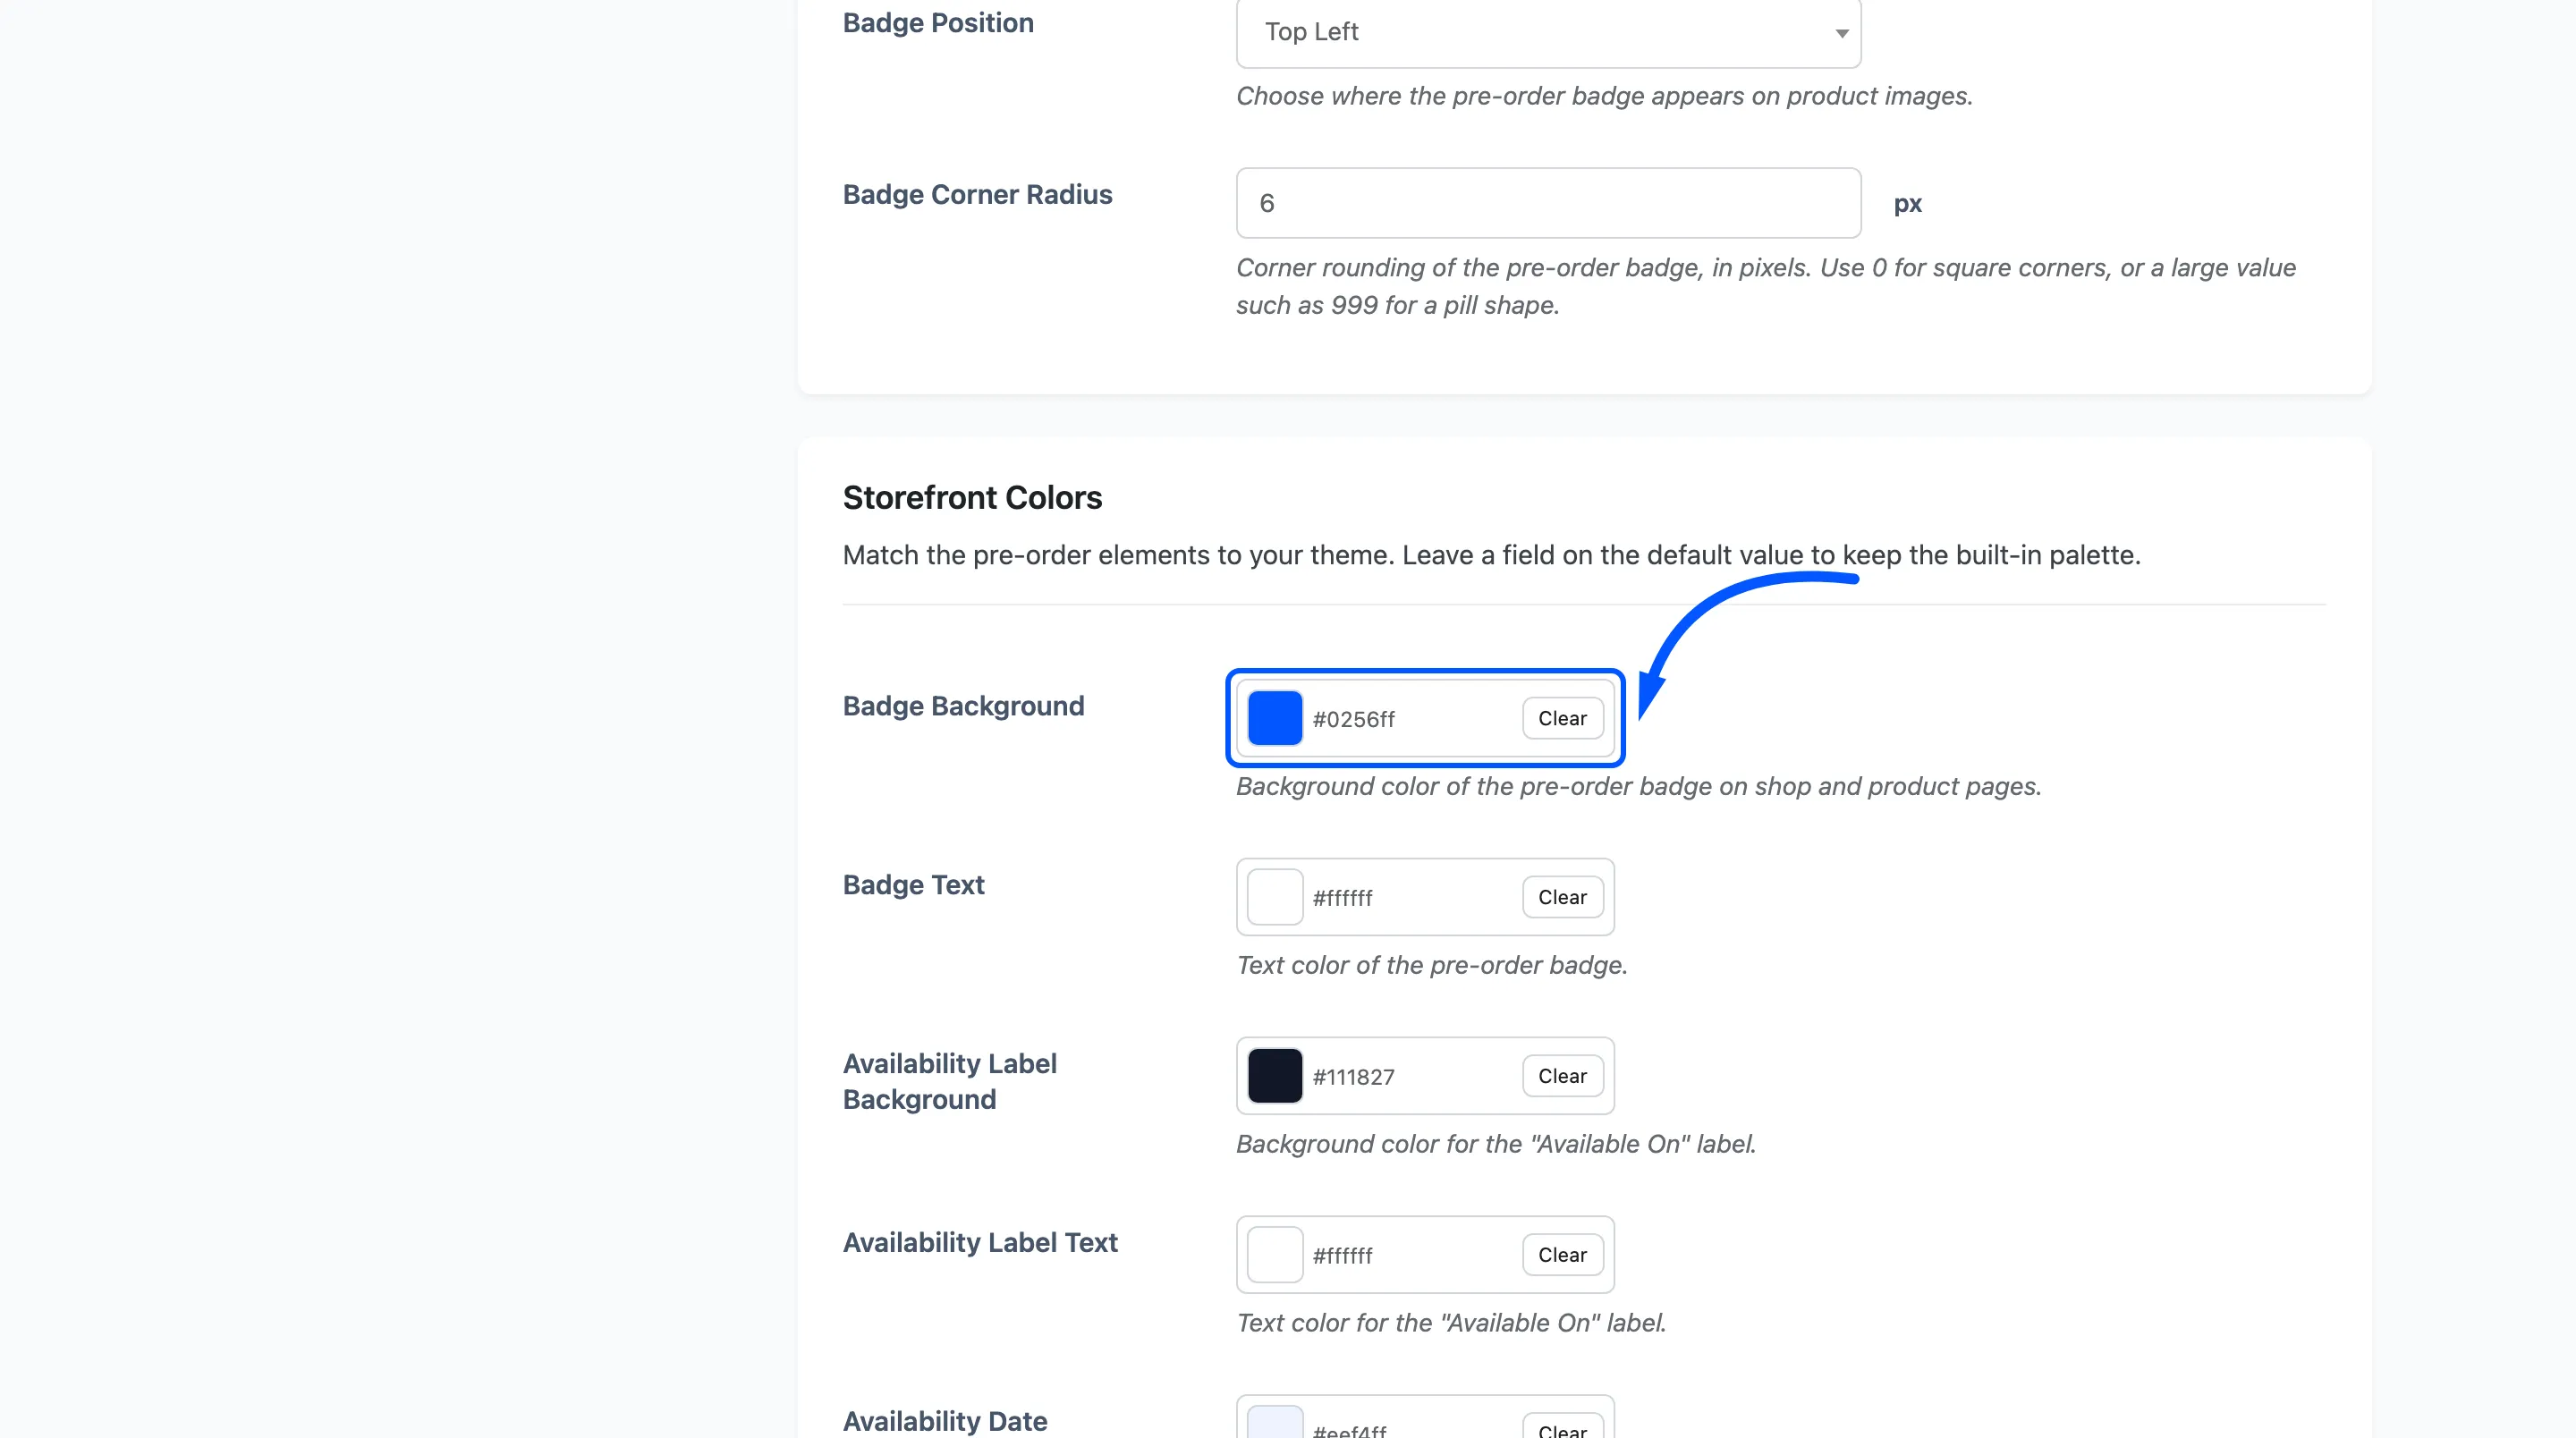
Task: Click the px unit text
Action: tap(1907, 204)
